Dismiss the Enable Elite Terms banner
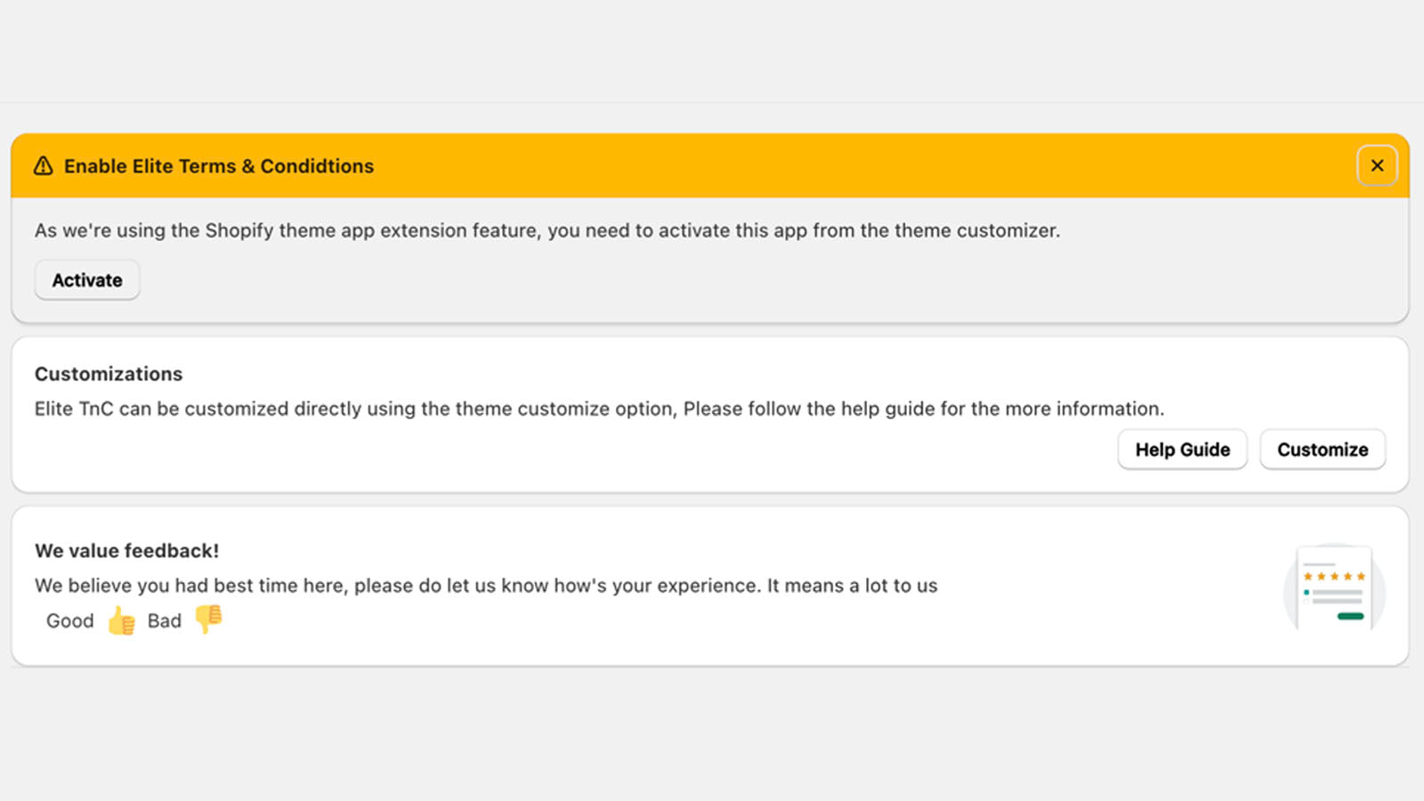 point(1376,166)
